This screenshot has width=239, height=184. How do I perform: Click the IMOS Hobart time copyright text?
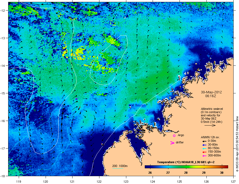[237, 144]
